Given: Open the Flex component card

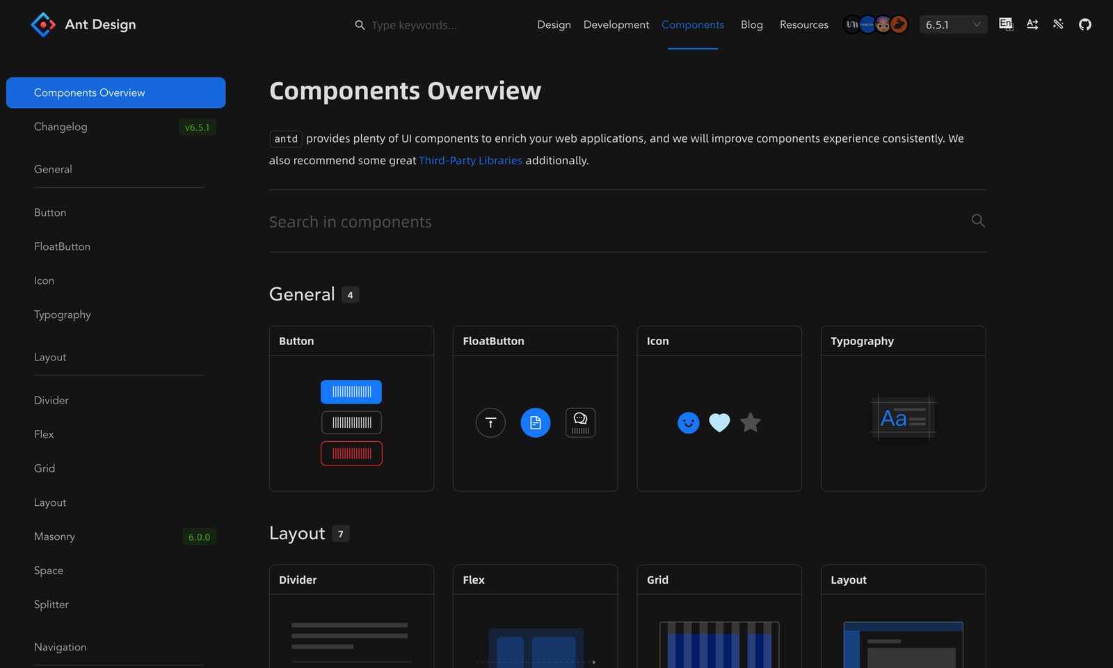Looking at the screenshot, I should click(x=536, y=617).
